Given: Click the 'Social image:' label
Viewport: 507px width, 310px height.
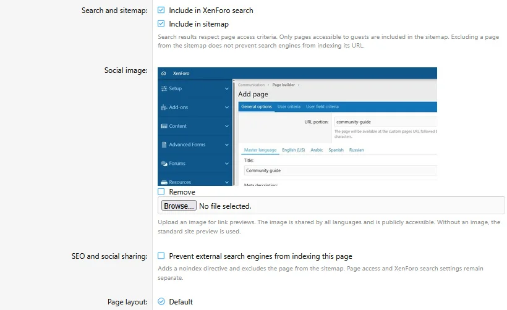Looking at the screenshot, I should 126,70.
